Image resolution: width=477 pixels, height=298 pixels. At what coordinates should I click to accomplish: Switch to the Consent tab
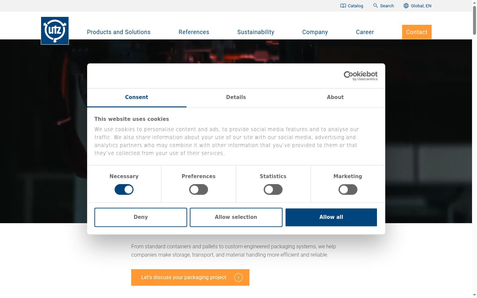136,97
